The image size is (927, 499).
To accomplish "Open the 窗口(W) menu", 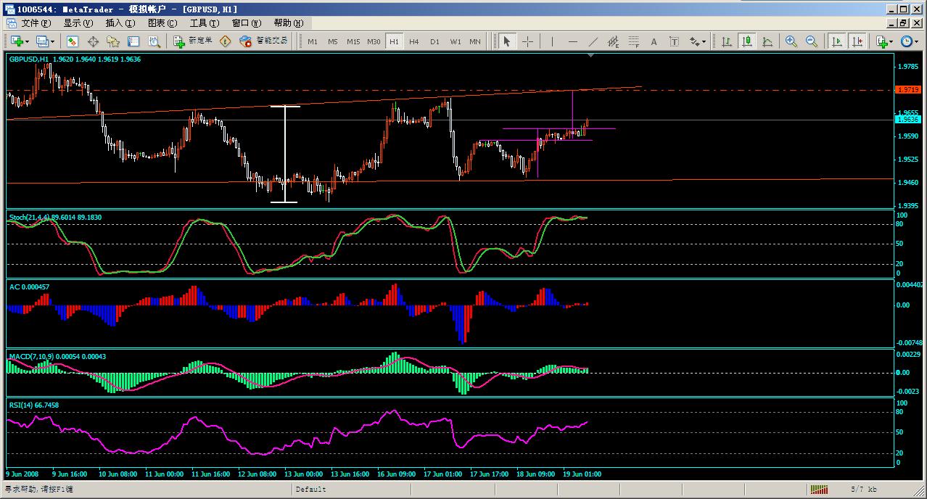I will (247, 22).
